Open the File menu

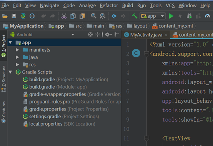click(x=5, y=5)
